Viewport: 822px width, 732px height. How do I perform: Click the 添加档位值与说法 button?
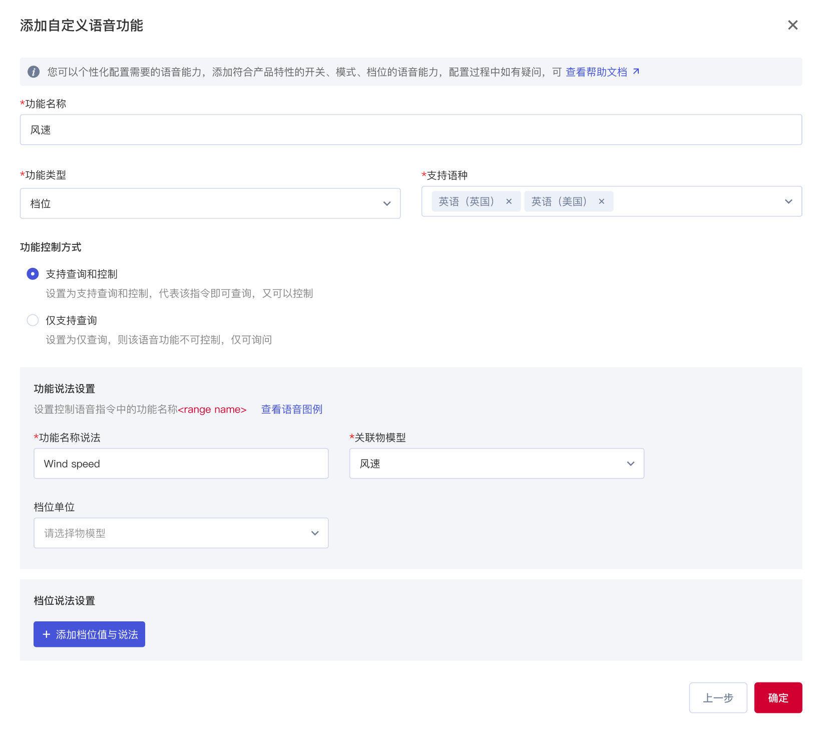point(89,634)
